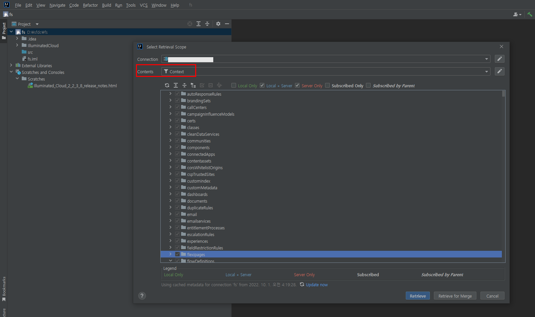Cancel the retrieval scope dialog
This screenshot has width=535, height=317.
[x=492, y=296]
